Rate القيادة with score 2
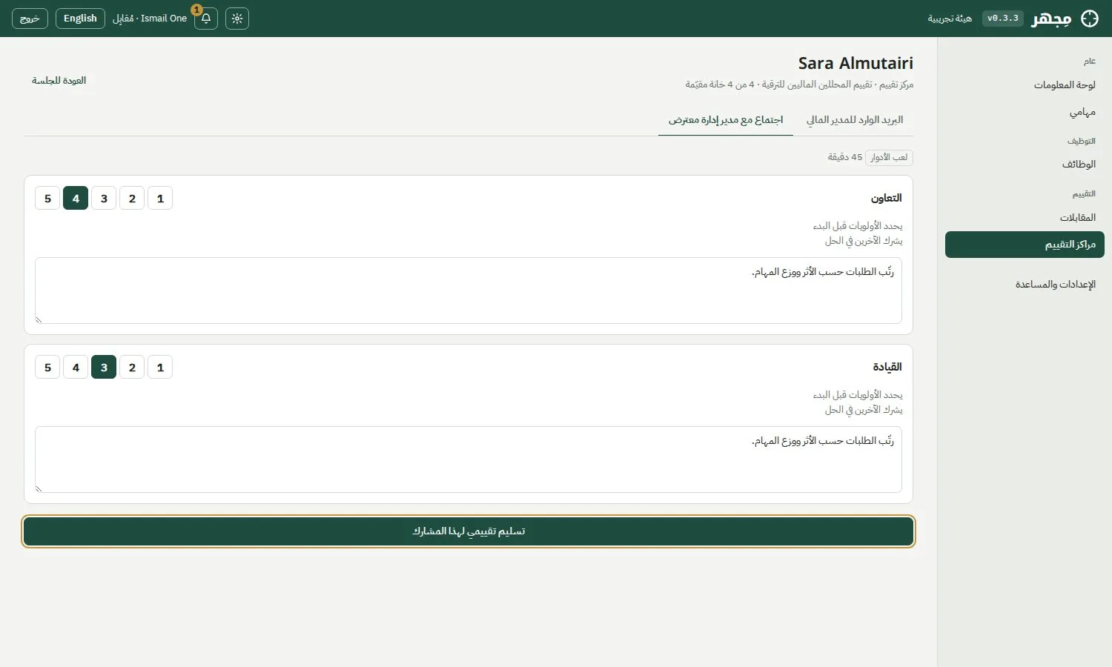1112x667 pixels. 132,368
